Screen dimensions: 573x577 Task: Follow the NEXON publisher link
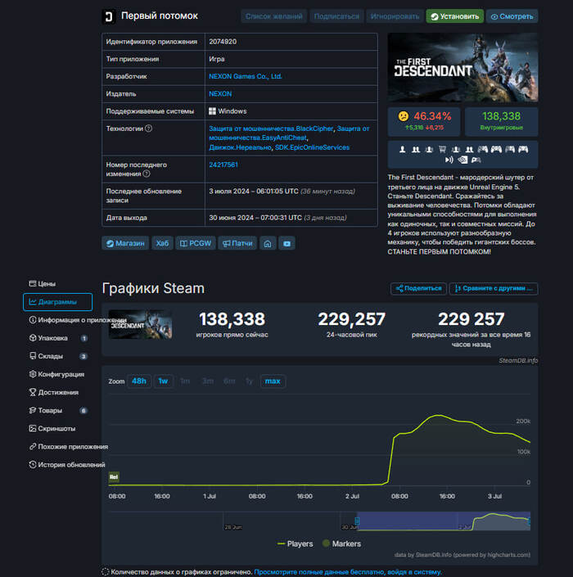(x=220, y=94)
